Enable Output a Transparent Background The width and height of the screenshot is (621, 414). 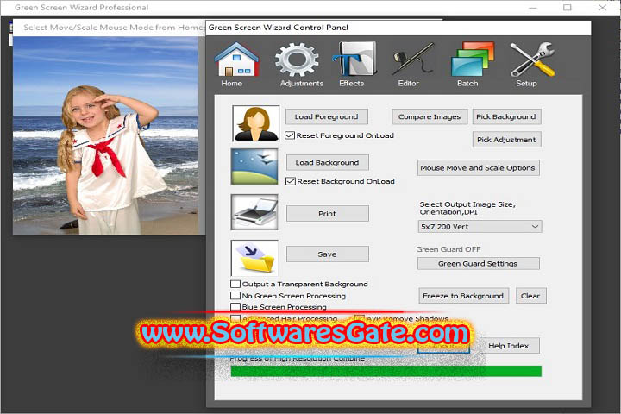coord(235,284)
